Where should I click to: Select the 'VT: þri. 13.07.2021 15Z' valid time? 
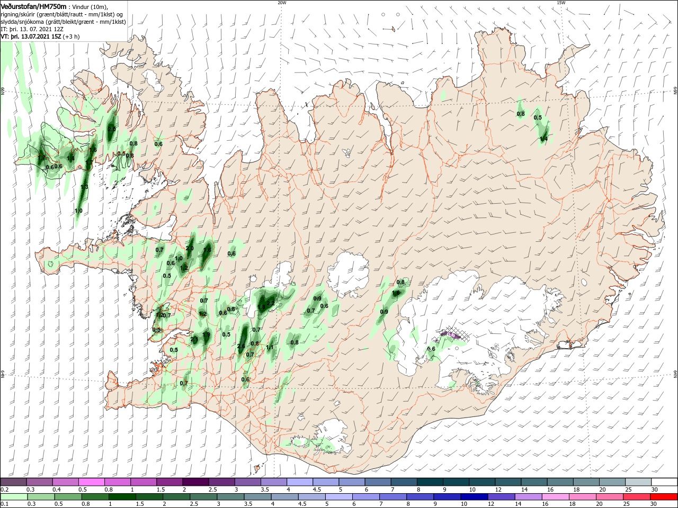pyautogui.click(x=31, y=37)
